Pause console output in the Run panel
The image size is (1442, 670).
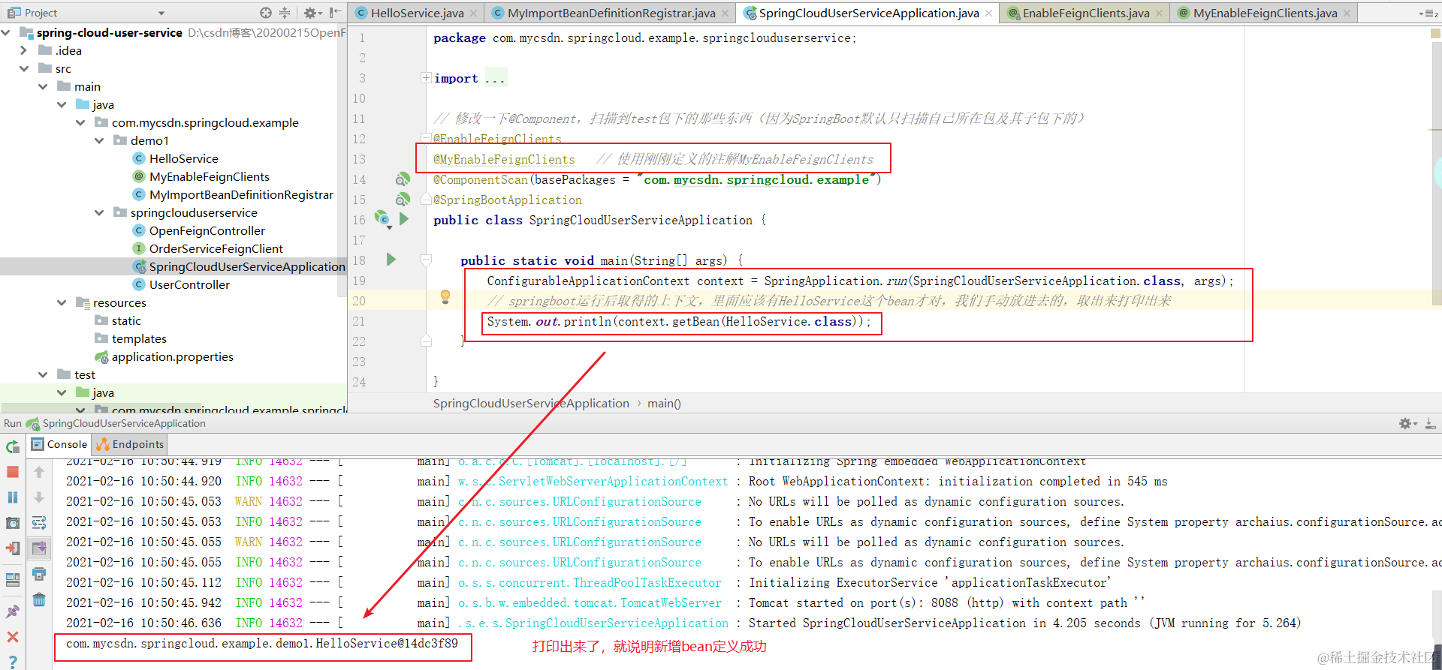[x=13, y=497]
